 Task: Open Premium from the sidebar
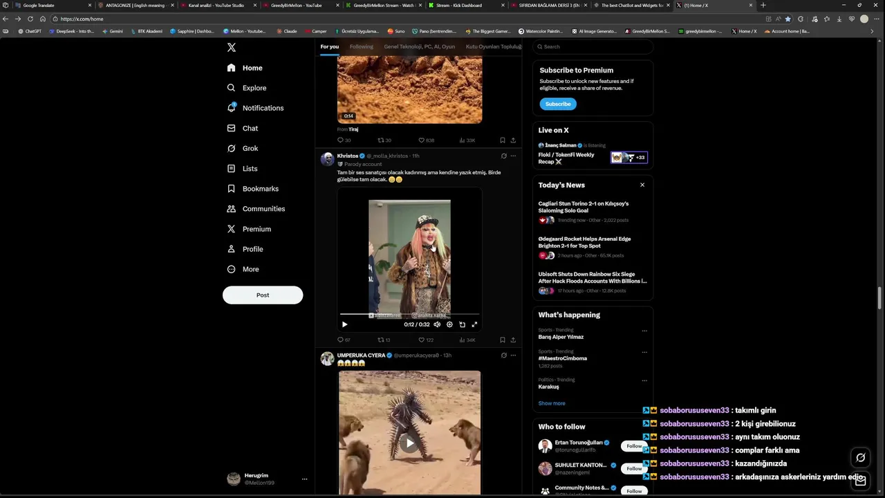249,229
